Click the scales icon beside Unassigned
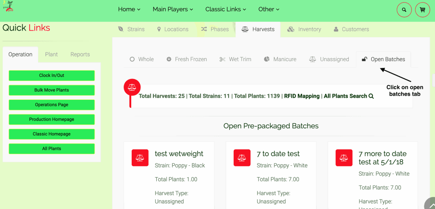The height and width of the screenshot is (209, 435). point(313,59)
